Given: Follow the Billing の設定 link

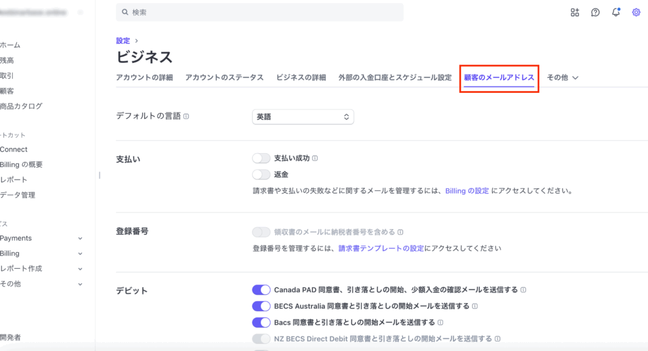Looking at the screenshot, I should [467, 190].
